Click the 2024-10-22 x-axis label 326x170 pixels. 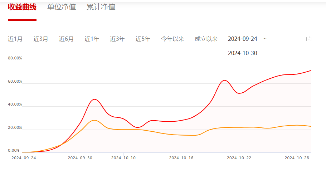[x=239, y=157]
